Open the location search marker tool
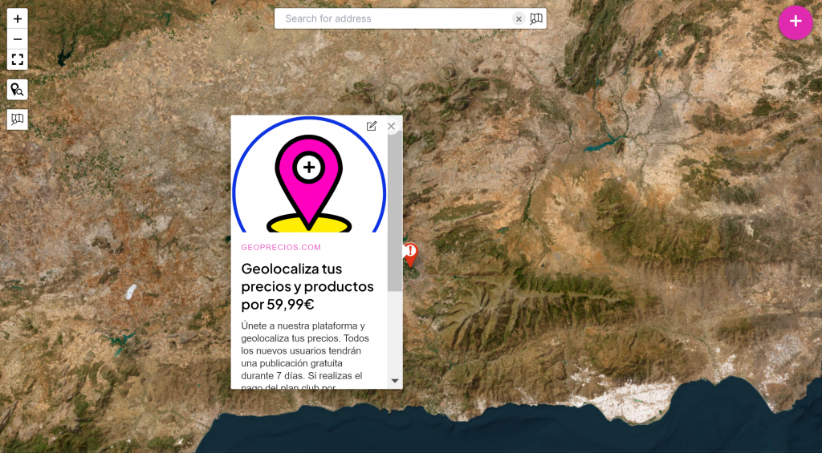822x453 pixels. point(18,90)
